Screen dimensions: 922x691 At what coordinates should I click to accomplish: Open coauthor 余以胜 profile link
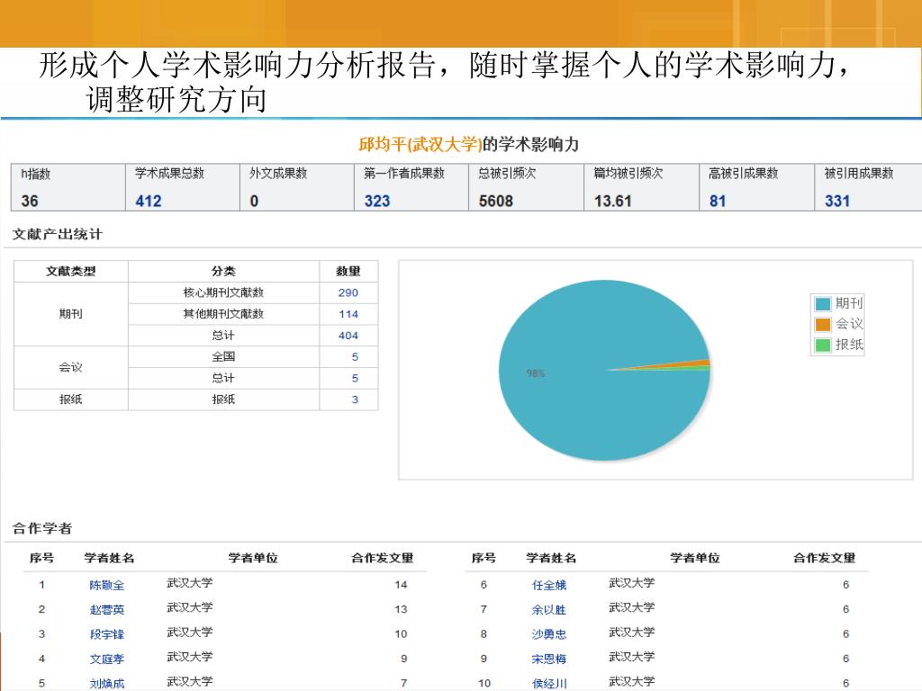(x=549, y=610)
